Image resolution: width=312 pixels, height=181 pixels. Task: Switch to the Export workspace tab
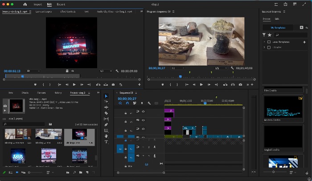61,4
